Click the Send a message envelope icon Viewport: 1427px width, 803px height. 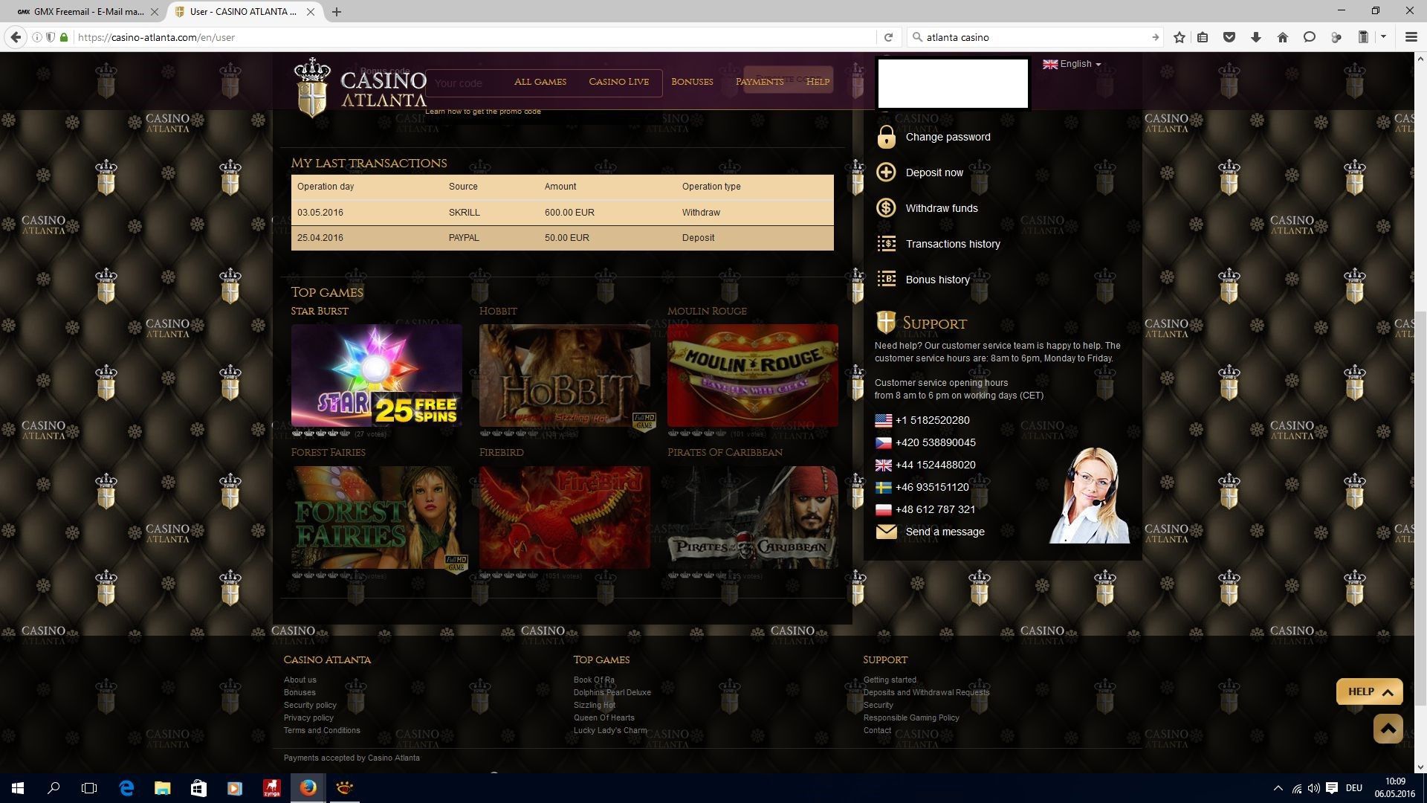point(886,532)
